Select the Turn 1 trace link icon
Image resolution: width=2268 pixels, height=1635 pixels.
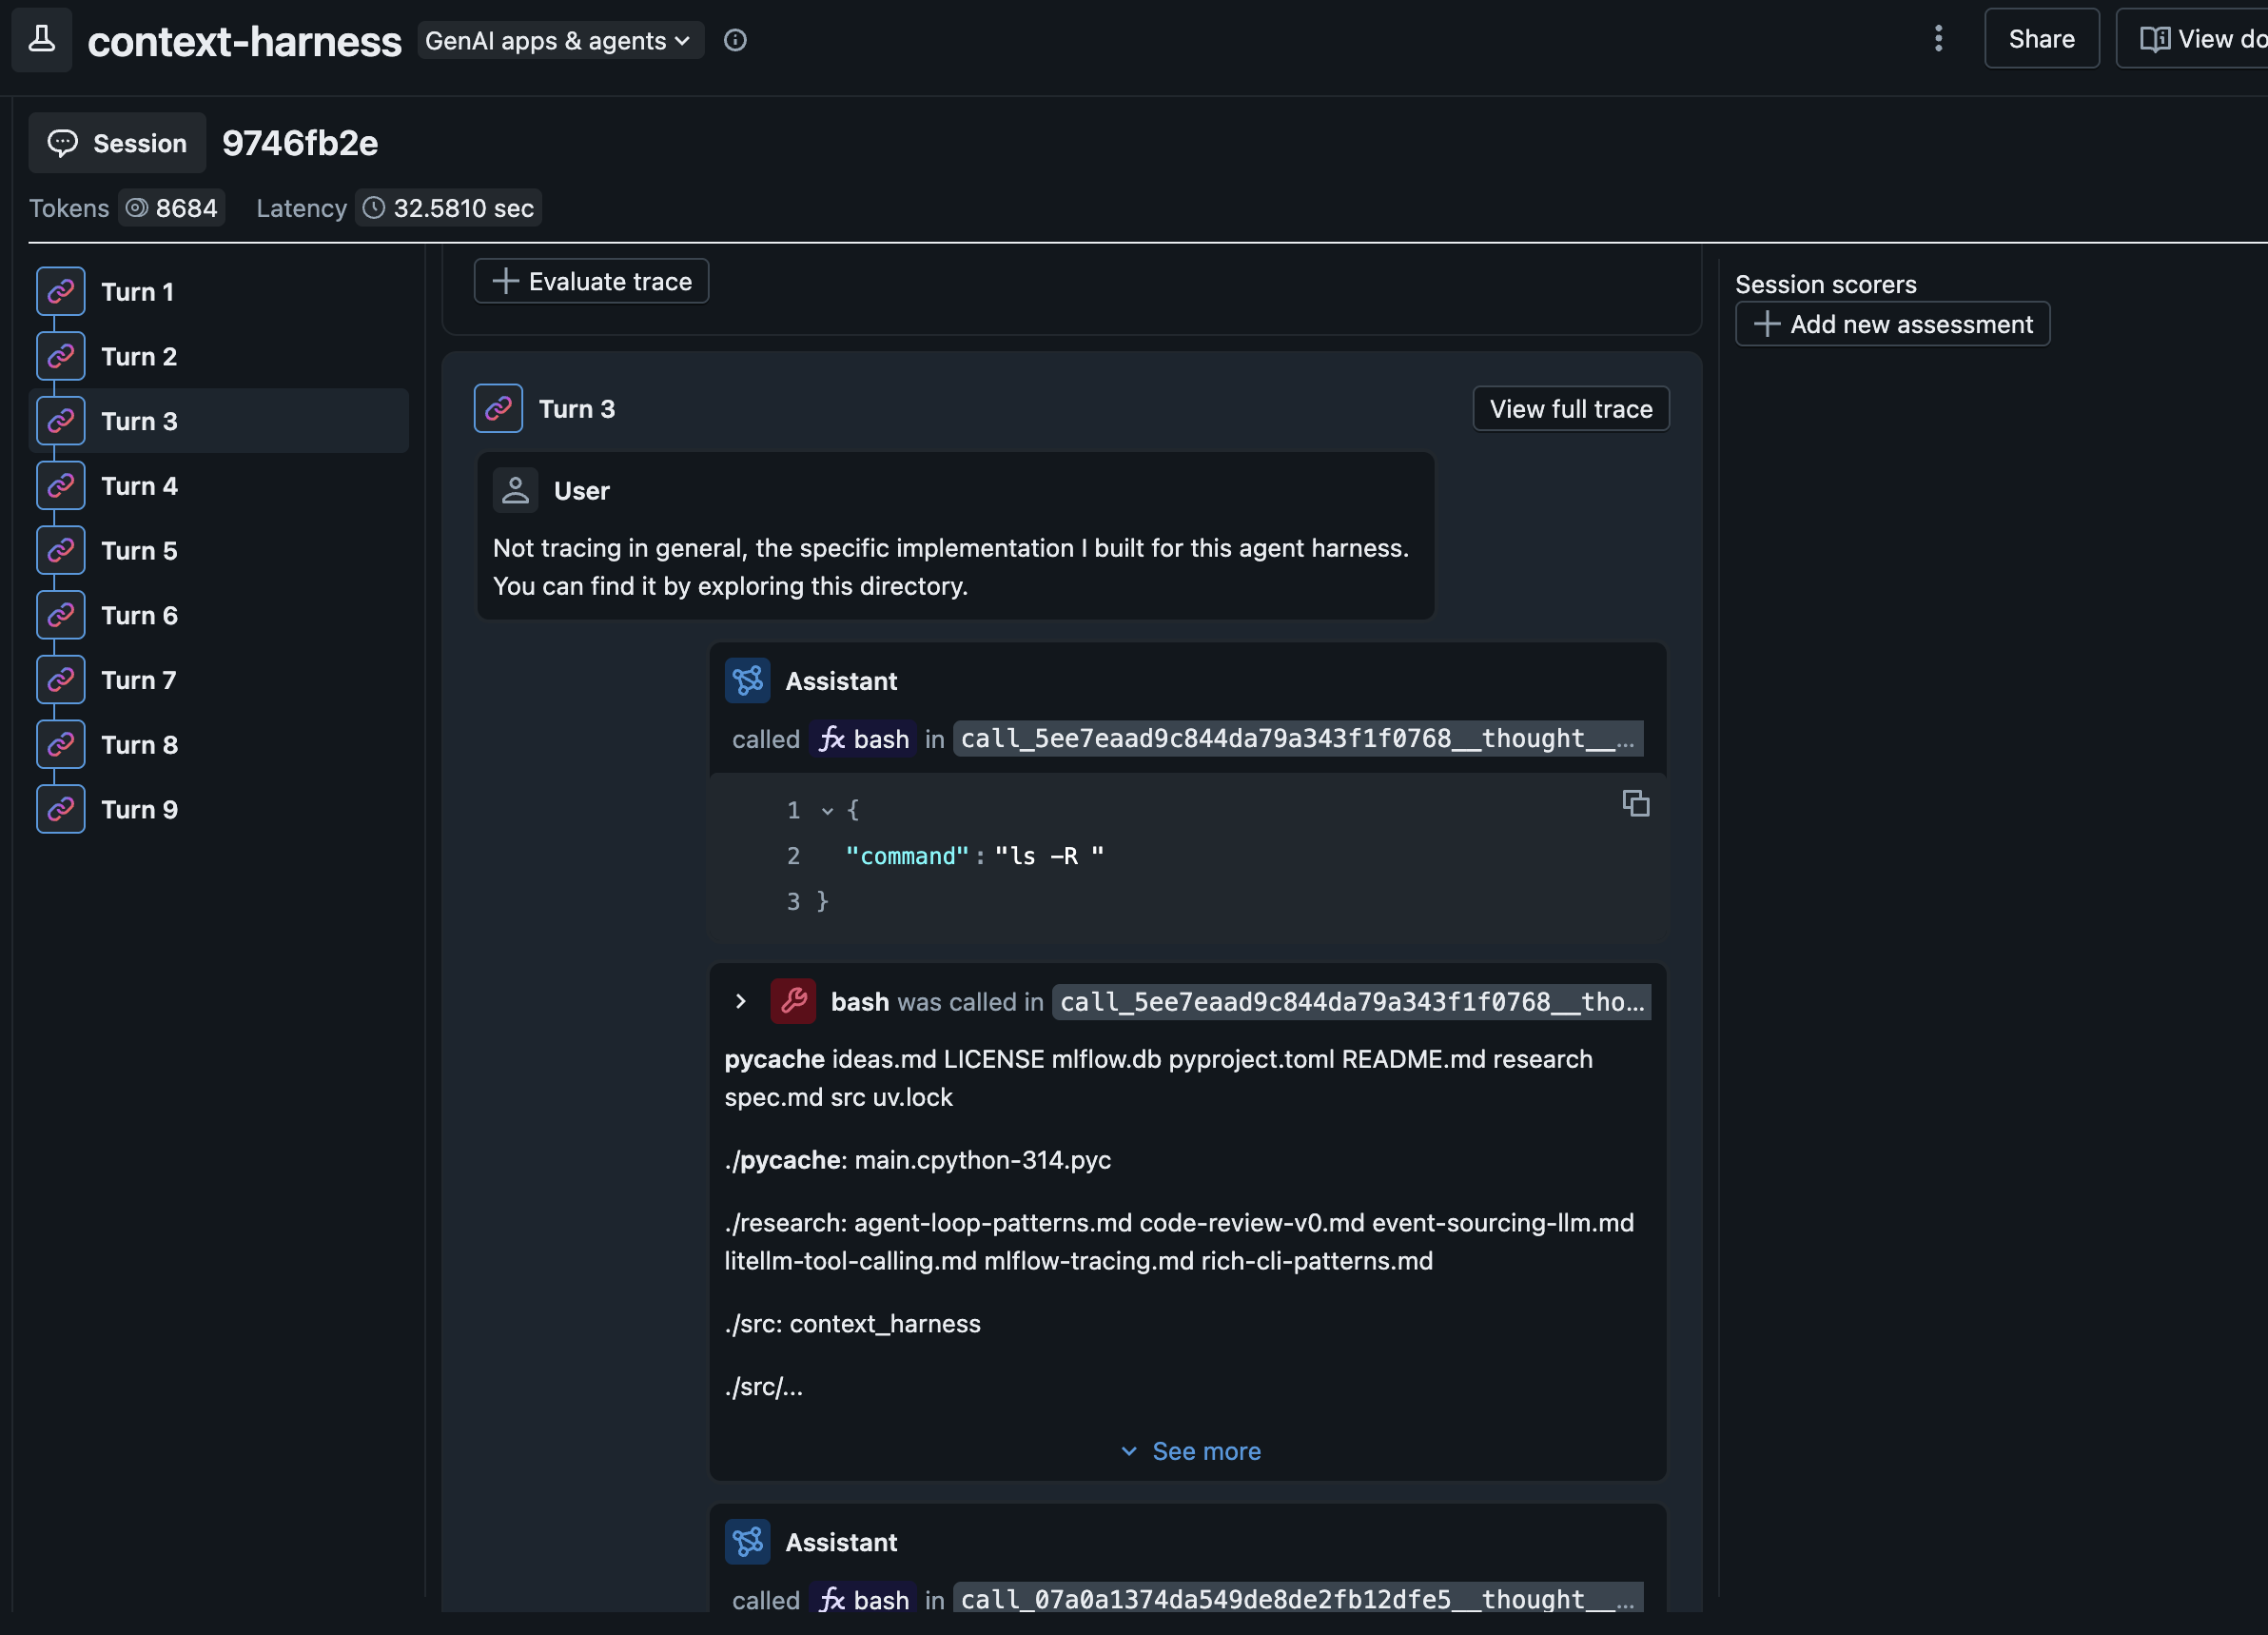click(60, 290)
